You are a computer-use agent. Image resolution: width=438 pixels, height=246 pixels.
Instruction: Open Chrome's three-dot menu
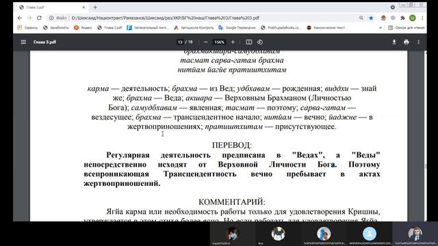coord(422,18)
